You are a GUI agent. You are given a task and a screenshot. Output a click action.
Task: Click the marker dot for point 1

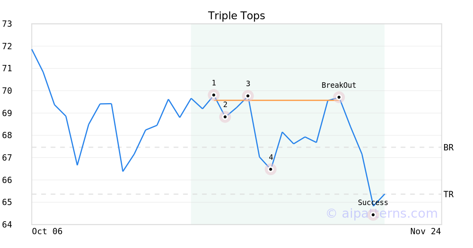(x=214, y=95)
